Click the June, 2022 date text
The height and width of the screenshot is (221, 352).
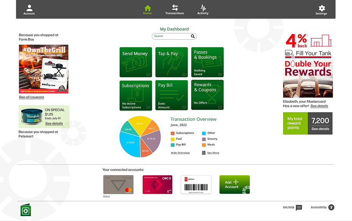click(x=179, y=125)
